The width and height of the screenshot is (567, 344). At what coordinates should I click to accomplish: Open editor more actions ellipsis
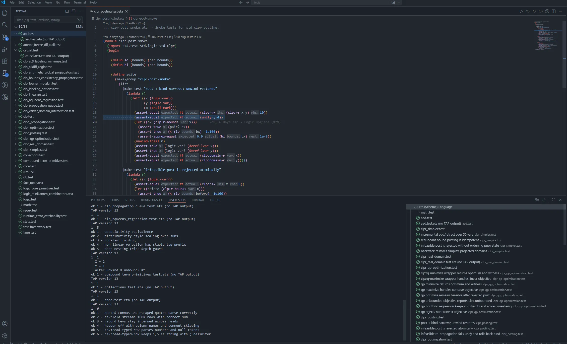(x=560, y=11)
